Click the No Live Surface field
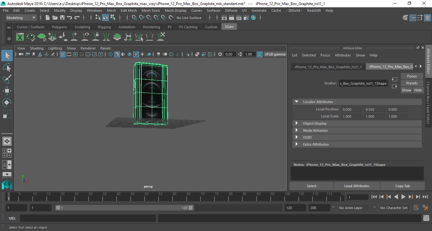 190,18
